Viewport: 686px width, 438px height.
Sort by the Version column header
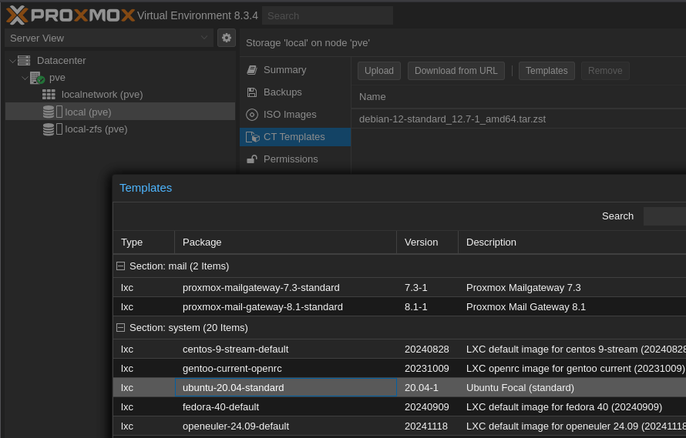(x=428, y=242)
